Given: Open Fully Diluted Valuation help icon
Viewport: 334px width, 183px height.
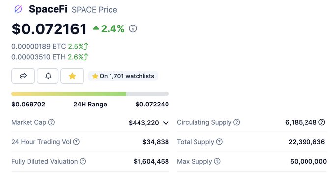Looking at the screenshot, I should point(83,161).
